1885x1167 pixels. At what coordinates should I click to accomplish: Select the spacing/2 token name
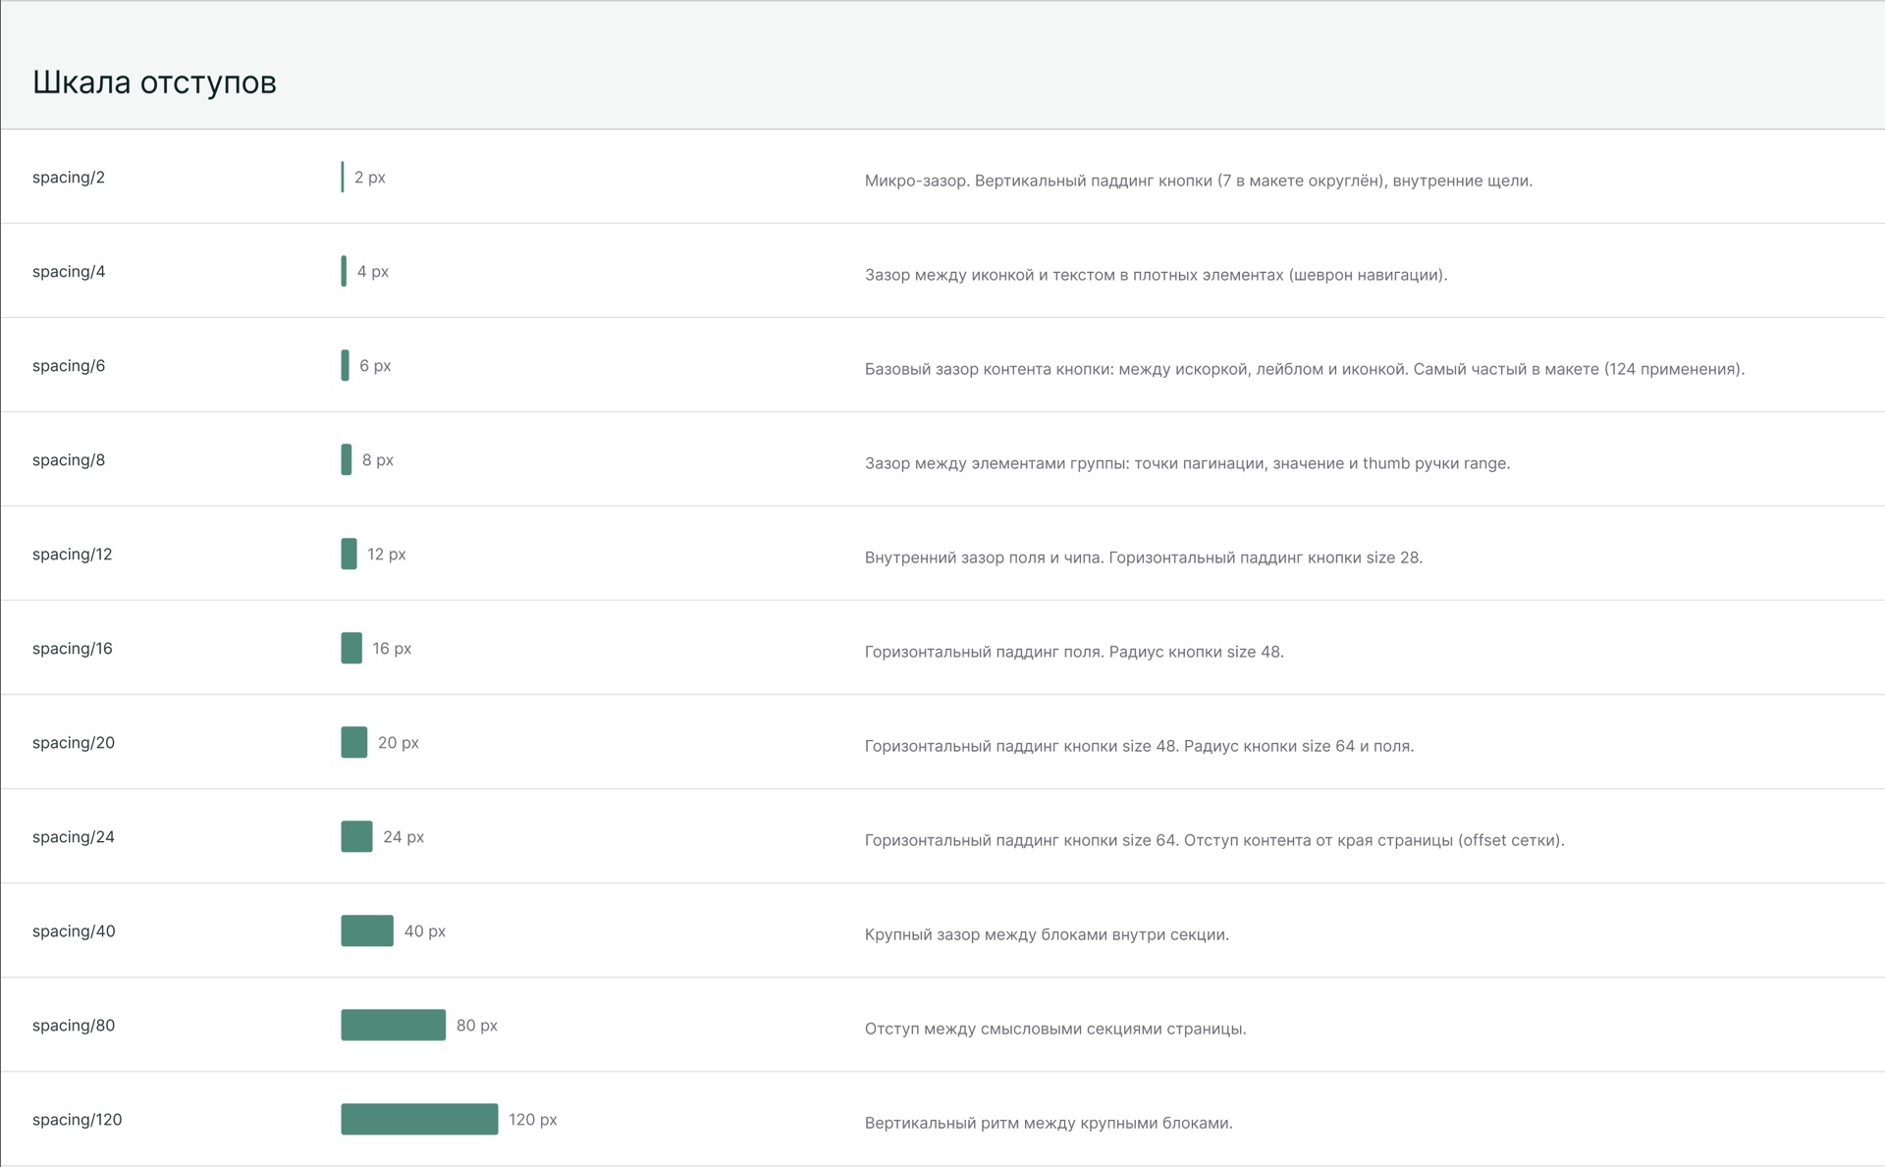69,178
